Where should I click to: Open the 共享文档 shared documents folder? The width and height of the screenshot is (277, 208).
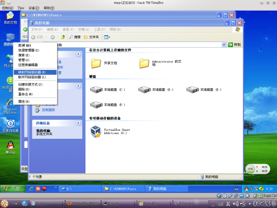(103, 63)
